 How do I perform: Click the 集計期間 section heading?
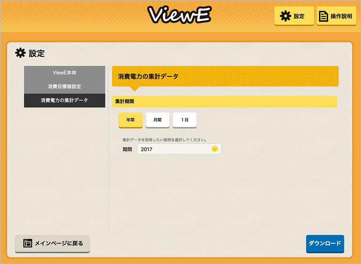coord(125,101)
